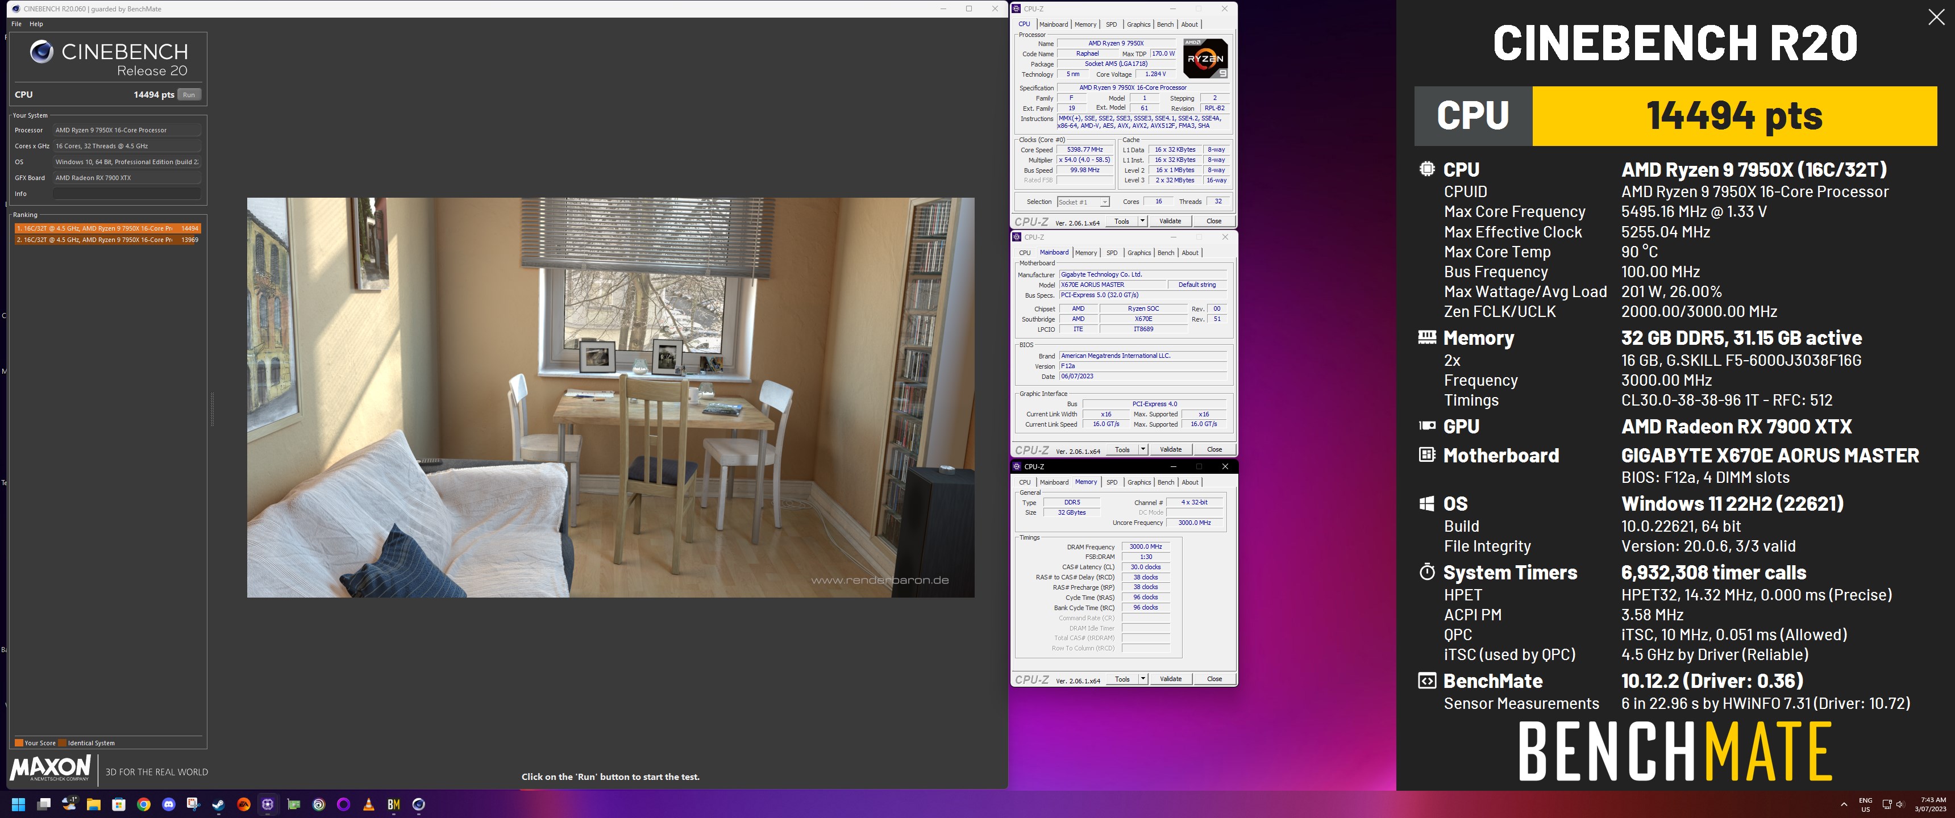Open Snipping Tool from the taskbar
Screen dimensions: 1955x818
(194, 804)
